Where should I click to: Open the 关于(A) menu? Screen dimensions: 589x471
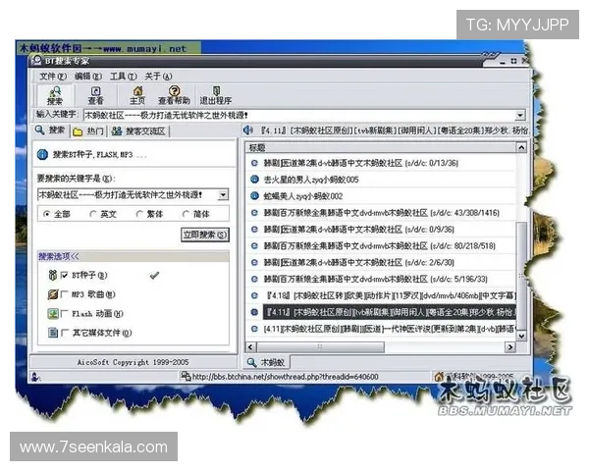[158, 77]
